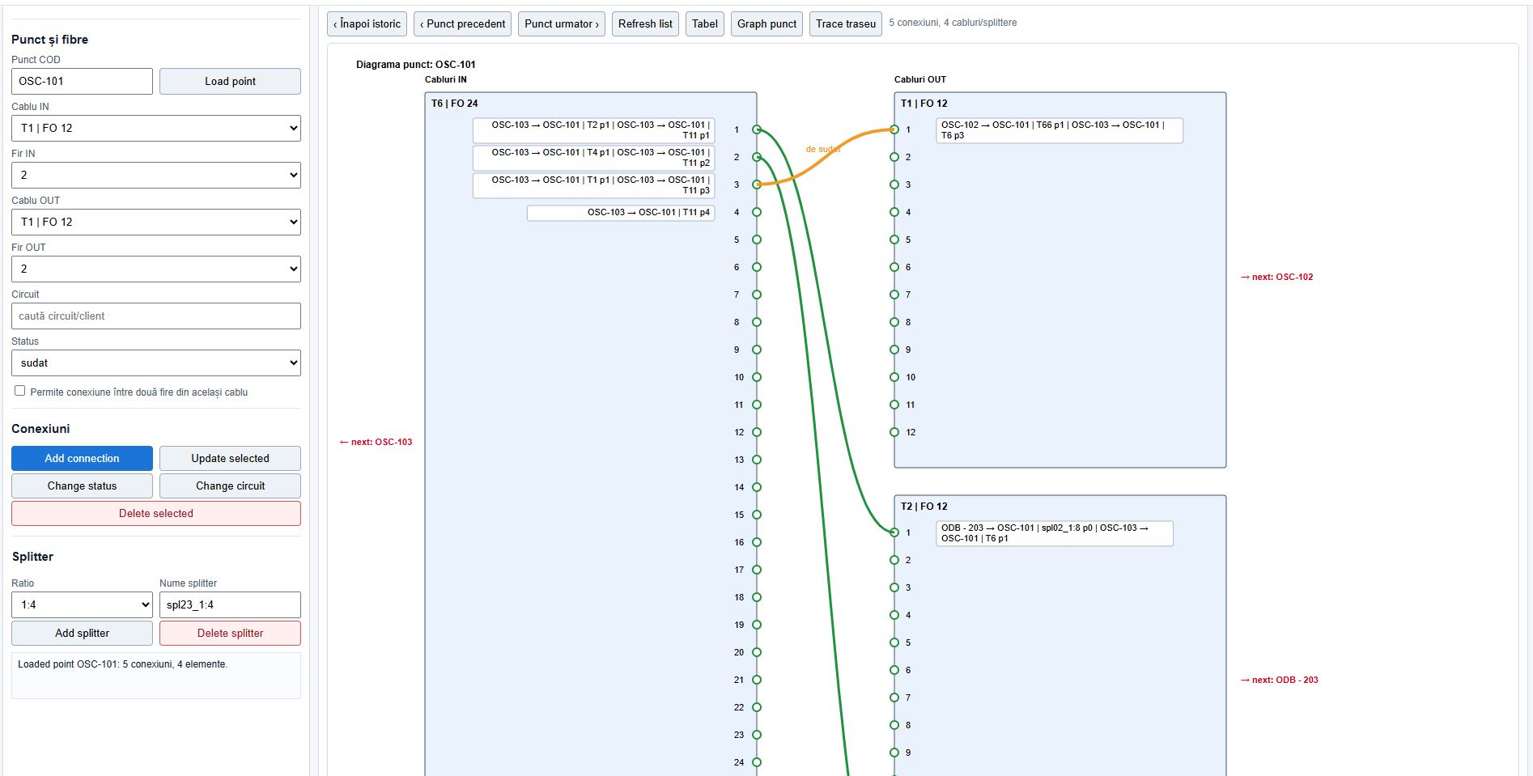This screenshot has width=1533, height=776.
Task: Open the splitter Ratio dropdown
Action: pyautogui.click(x=82, y=604)
